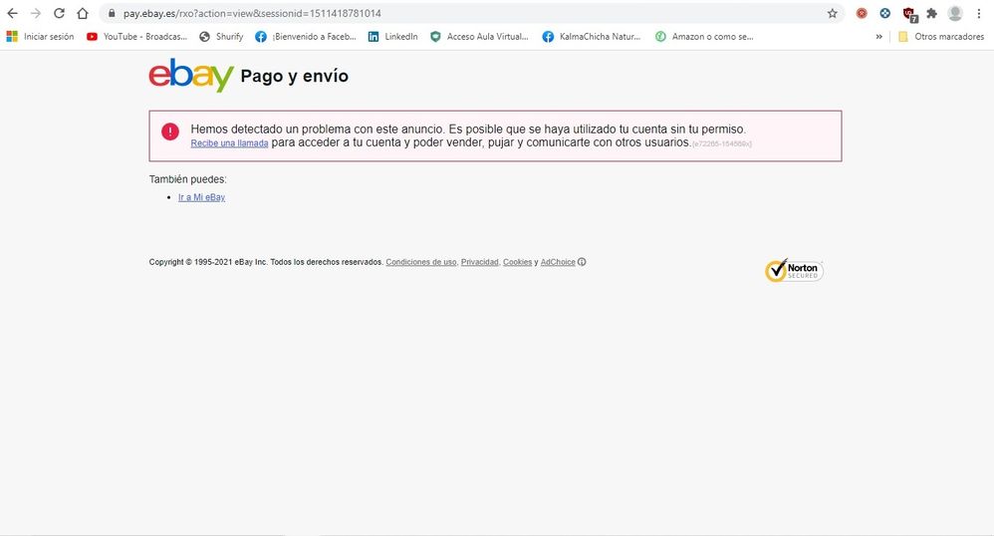Open the ¡Bienvenido a Faceb... bookmark
994x536 pixels.
click(x=306, y=37)
